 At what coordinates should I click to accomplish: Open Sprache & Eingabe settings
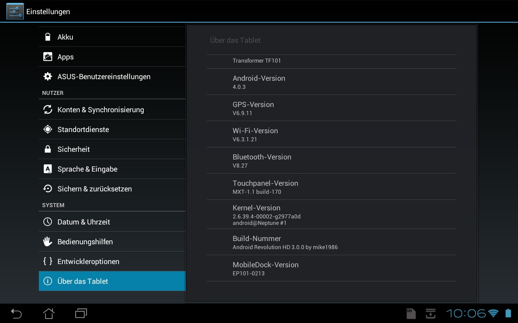112,169
